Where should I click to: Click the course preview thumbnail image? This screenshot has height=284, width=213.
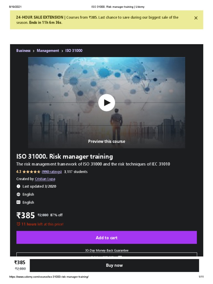[106, 103]
